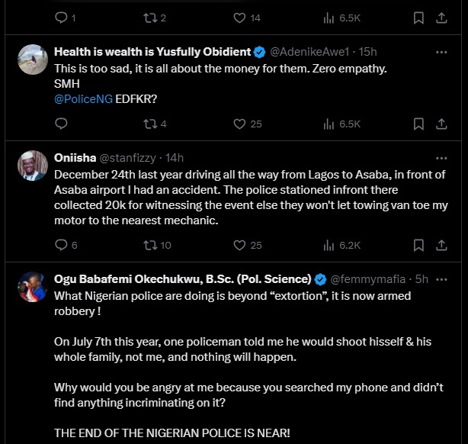Click the 14h timestamp on Oniisha's tweet

pyautogui.click(x=175, y=158)
